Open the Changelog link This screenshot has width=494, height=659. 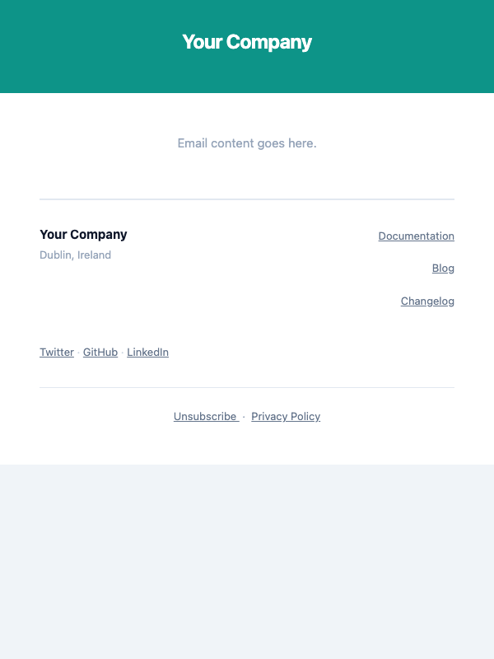click(x=427, y=301)
